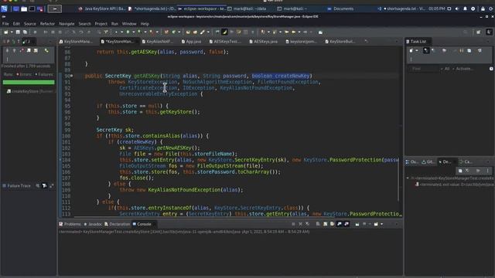Switch to the App.java editor tab
The width and height of the screenshot is (495, 278).
point(191,41)
